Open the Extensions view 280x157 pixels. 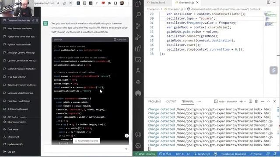138,48
